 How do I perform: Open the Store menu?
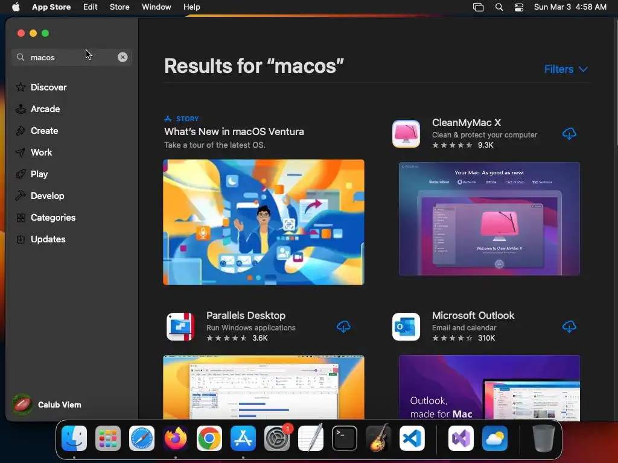tap(119, 7)
